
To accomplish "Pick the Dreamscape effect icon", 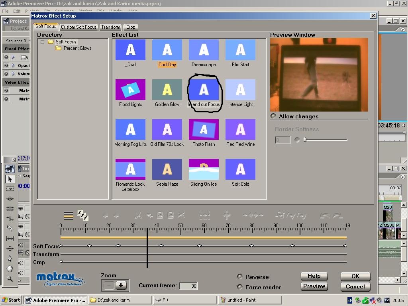I will tap(204, 50).
